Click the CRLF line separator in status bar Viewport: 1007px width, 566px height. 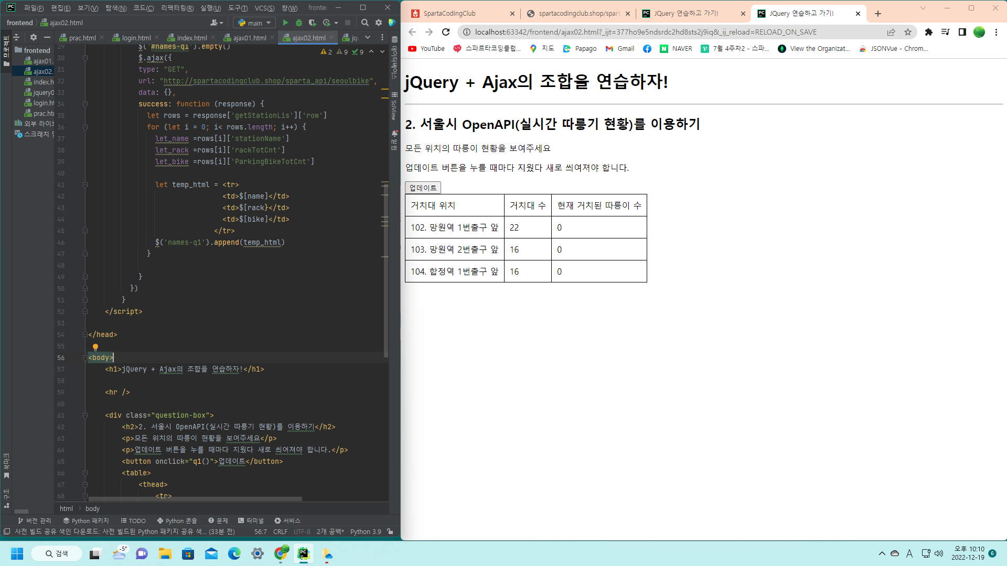click(x=280, y=531)
